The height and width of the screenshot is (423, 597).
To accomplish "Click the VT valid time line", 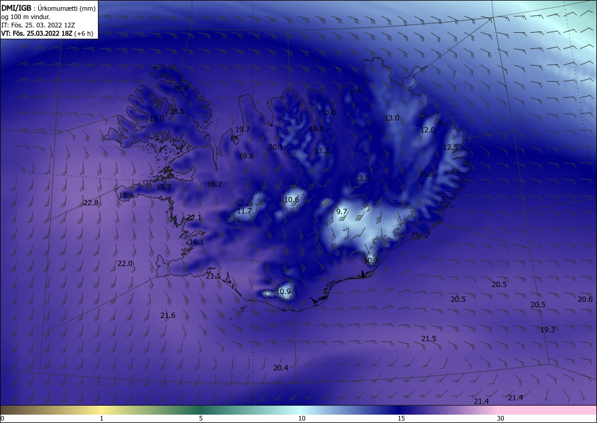I will tap(47, 33).
